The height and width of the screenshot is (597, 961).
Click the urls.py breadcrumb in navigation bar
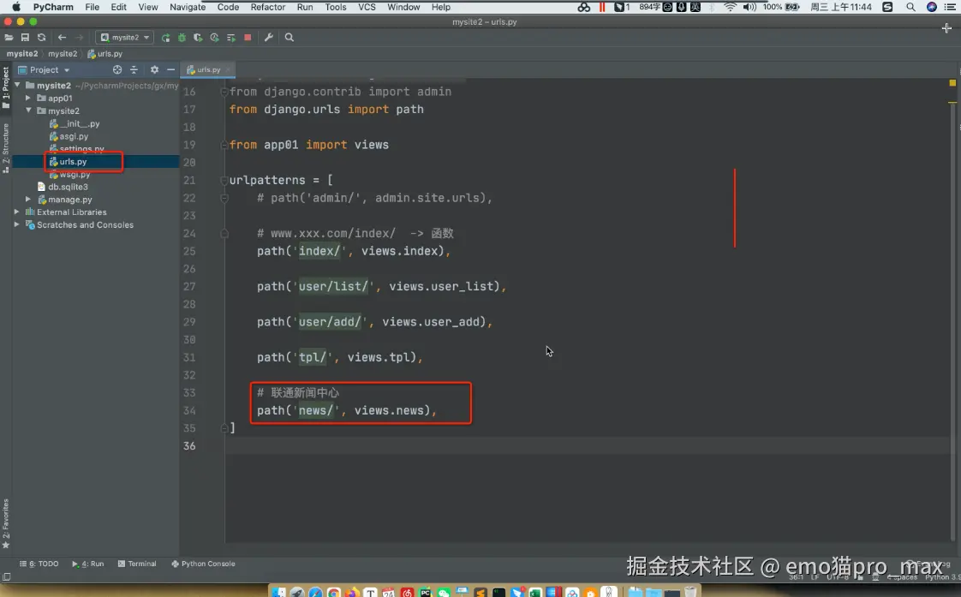click(104, 54)
